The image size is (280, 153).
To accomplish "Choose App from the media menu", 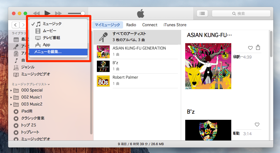I will 58,45.
